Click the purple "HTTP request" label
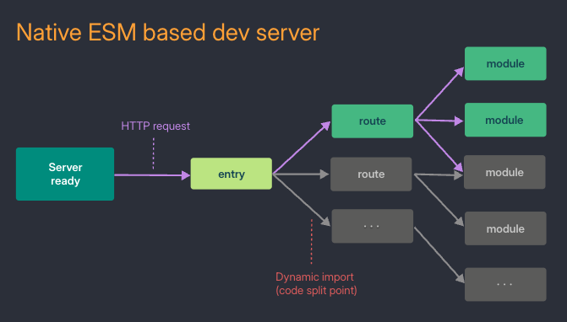 pyautogui.click(x=155, y=126)
